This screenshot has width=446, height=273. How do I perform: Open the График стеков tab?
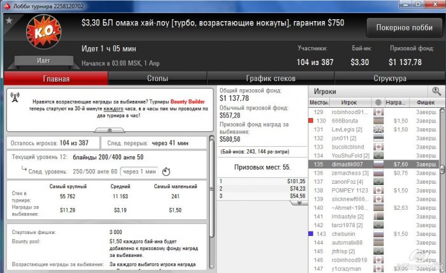click(271, 78)
